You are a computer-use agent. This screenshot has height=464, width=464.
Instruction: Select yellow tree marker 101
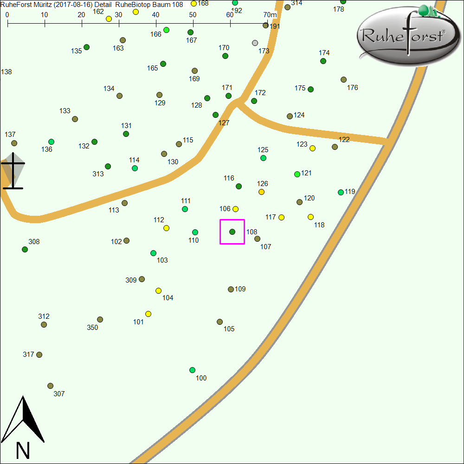click(x=148, y=314)
